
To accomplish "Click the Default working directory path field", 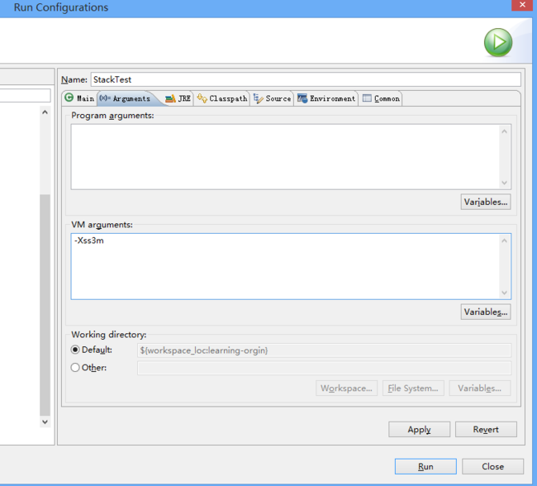I will pos(324,350).
